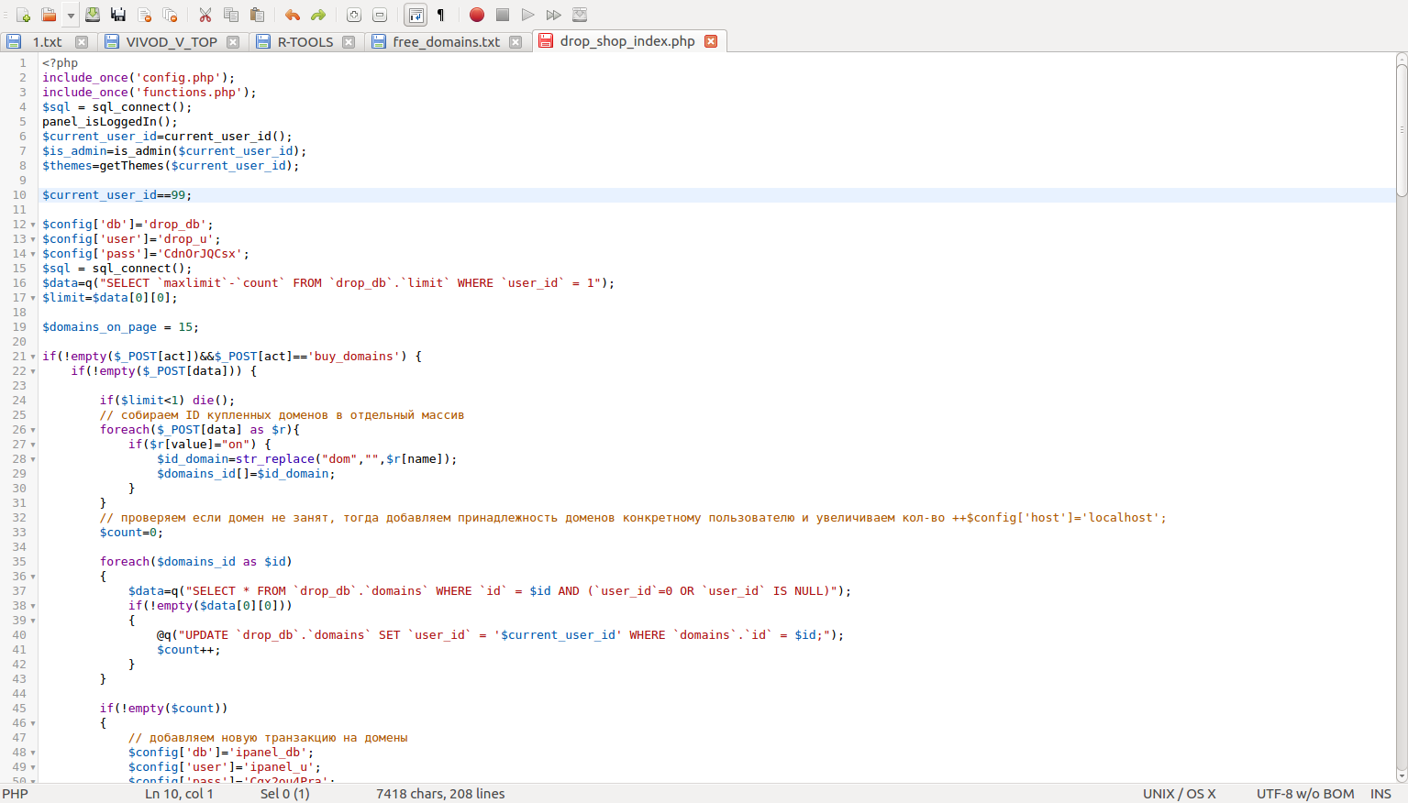This screenshot has height=803, width=1408.
Task: Select the free_domains.txt tab
Action: tap(447, 42)
